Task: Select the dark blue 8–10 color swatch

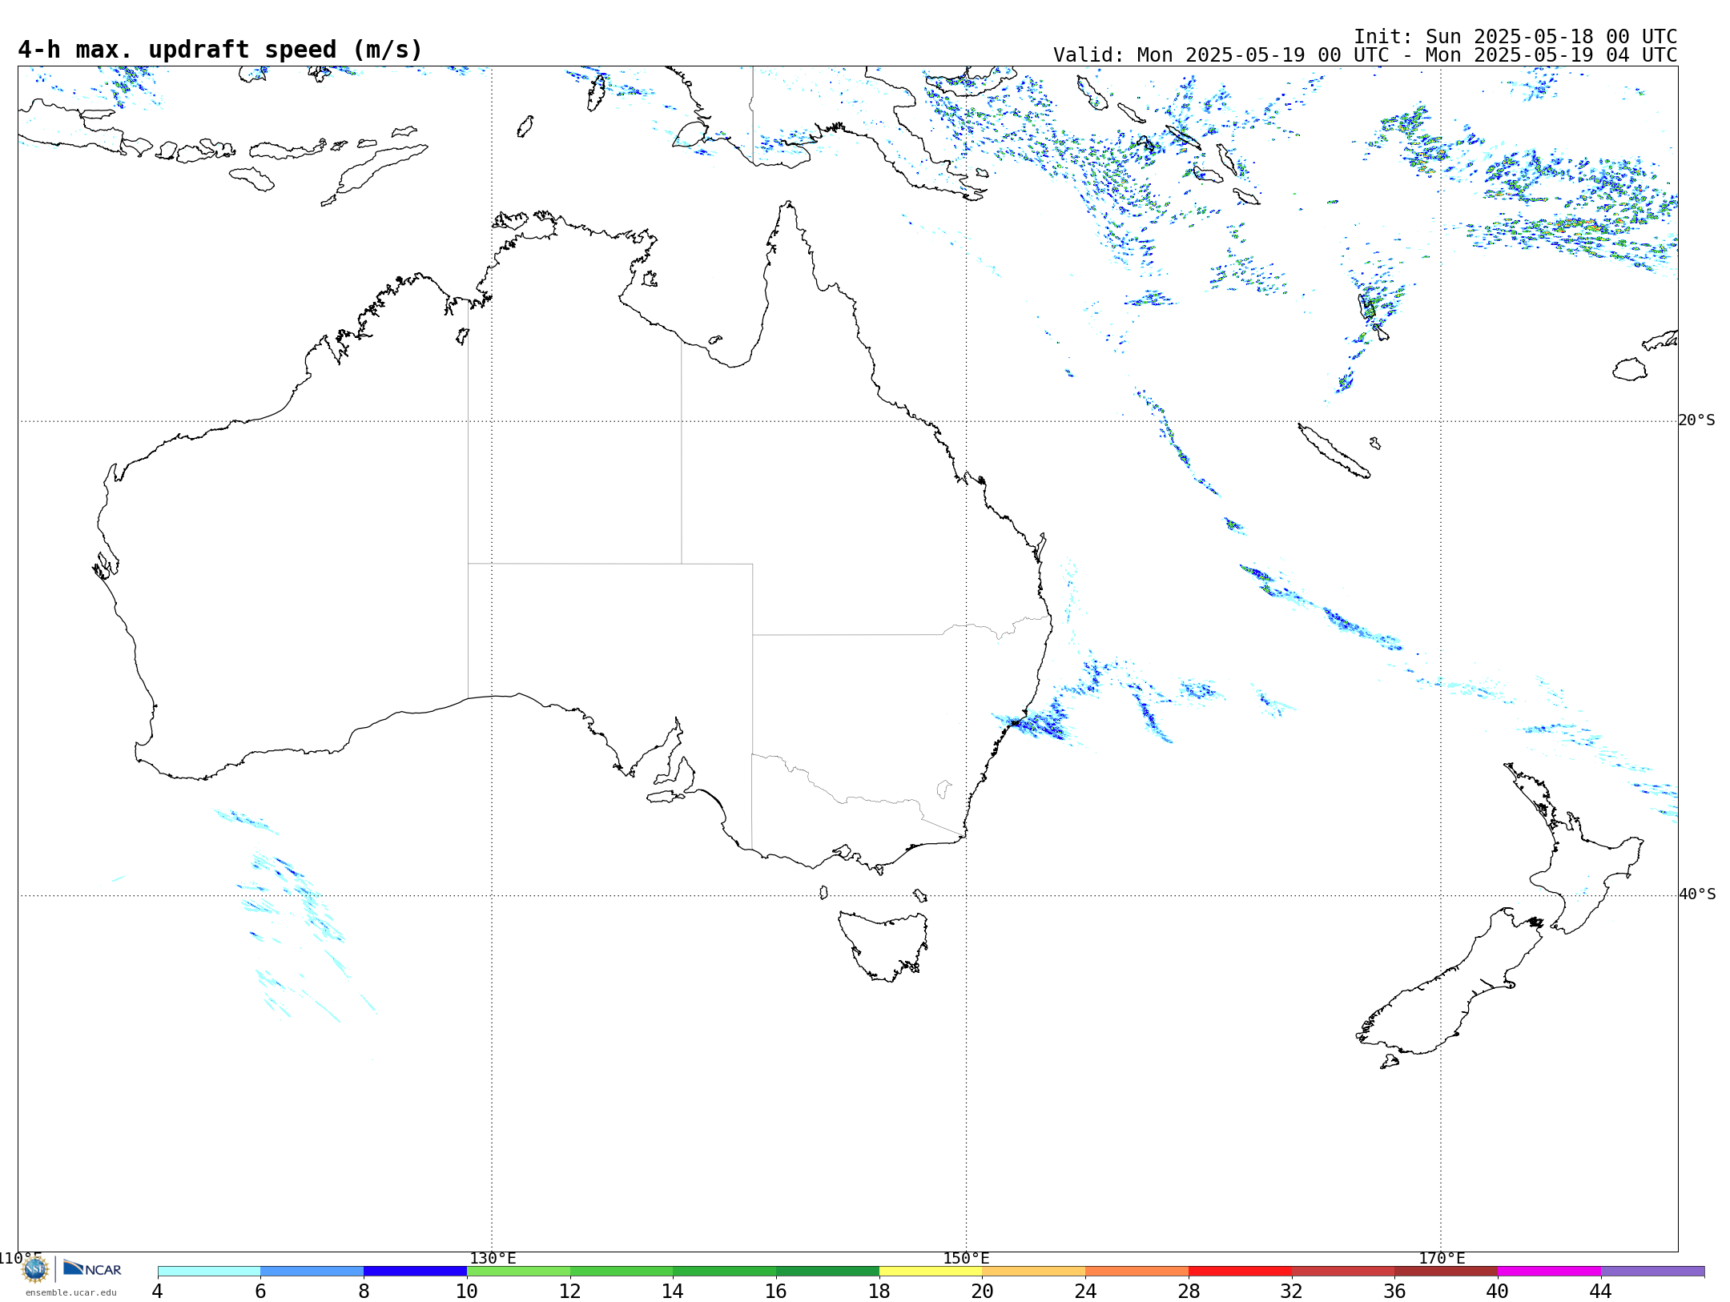Action: tap(415, 1272)
